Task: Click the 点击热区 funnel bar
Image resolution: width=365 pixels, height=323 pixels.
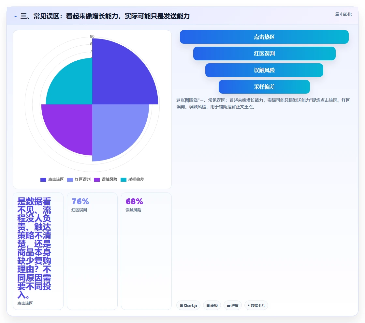Action: pyautogui.click(x=264, y=37)
